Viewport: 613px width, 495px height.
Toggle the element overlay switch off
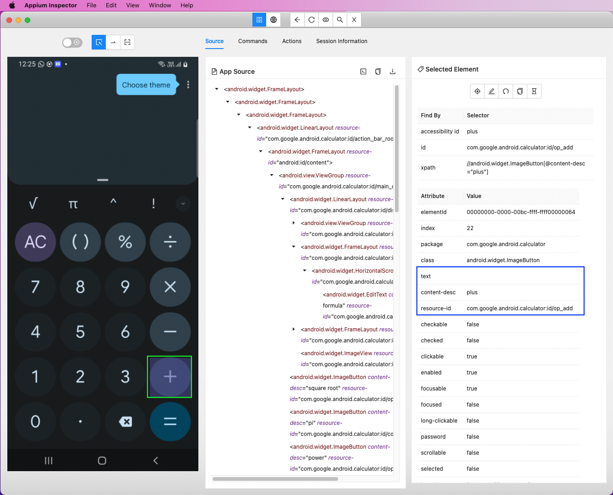point(72,42)
